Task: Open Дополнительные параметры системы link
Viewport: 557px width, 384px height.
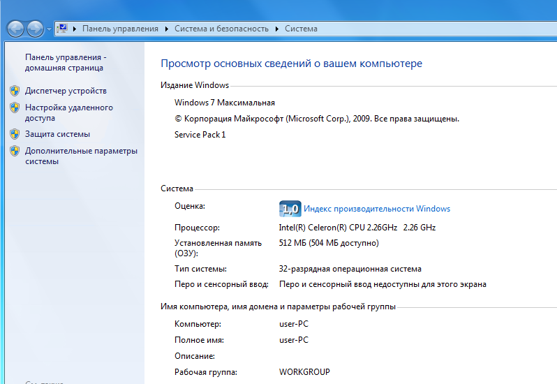Action: [81, 156]
